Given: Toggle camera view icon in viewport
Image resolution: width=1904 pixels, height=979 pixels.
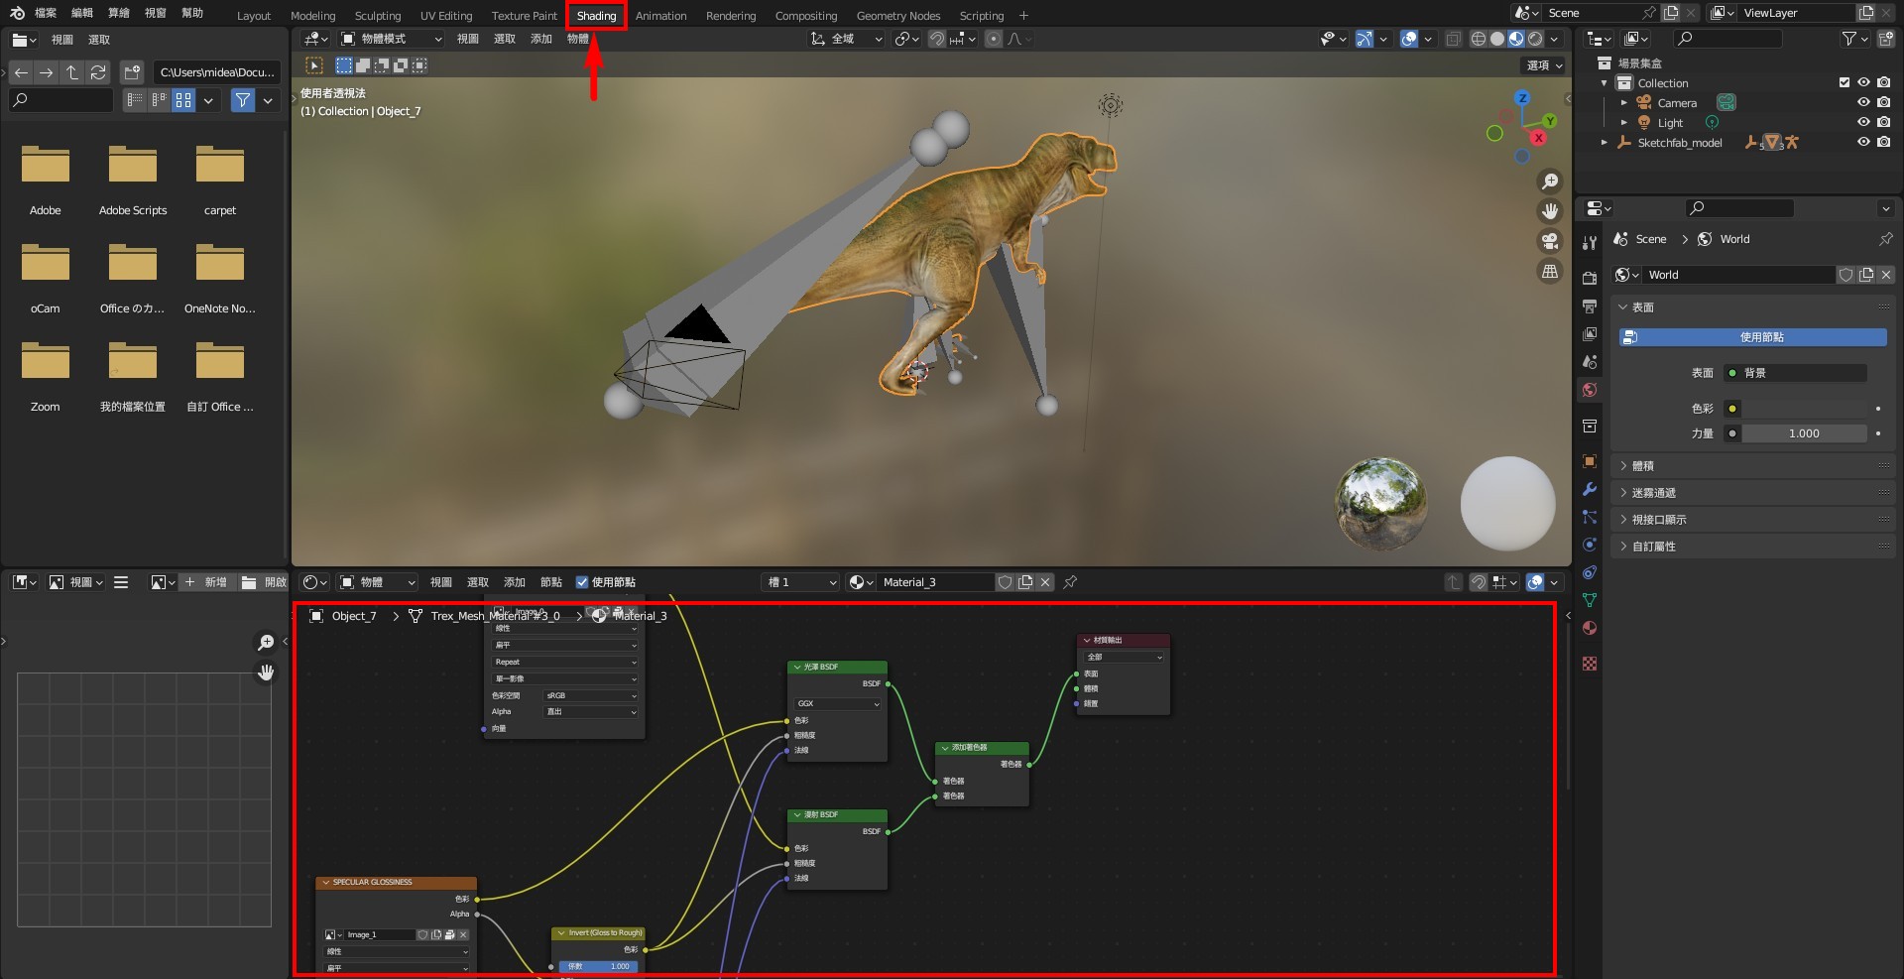Looking at the screenshot, I should (x=1549, y=241).
